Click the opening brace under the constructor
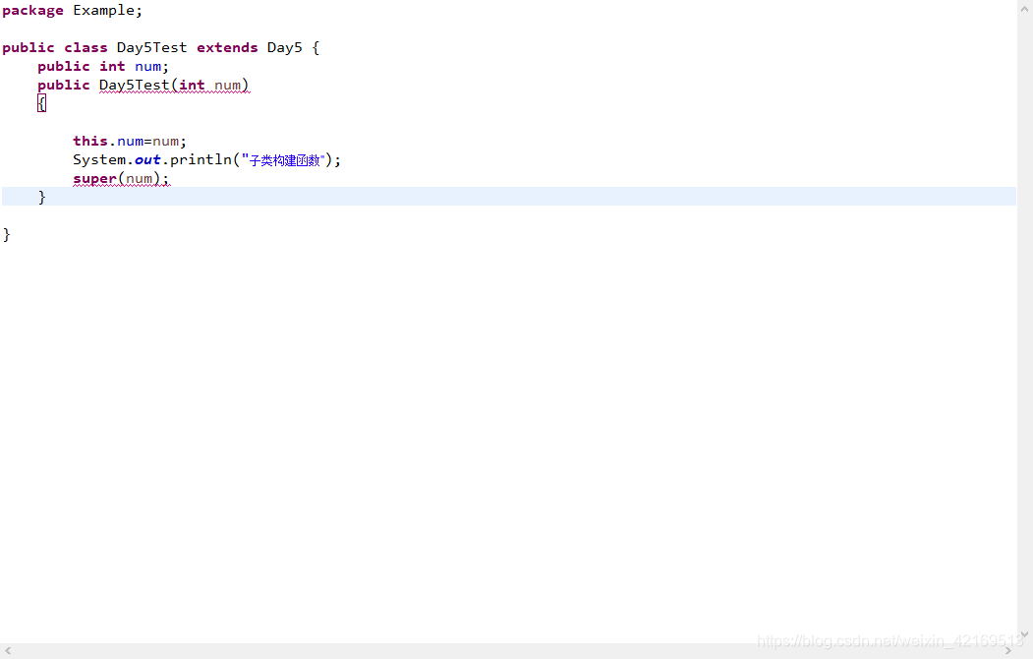This screenshot has height=659, width=1033. pyautogui.click(x=41, y=102)
